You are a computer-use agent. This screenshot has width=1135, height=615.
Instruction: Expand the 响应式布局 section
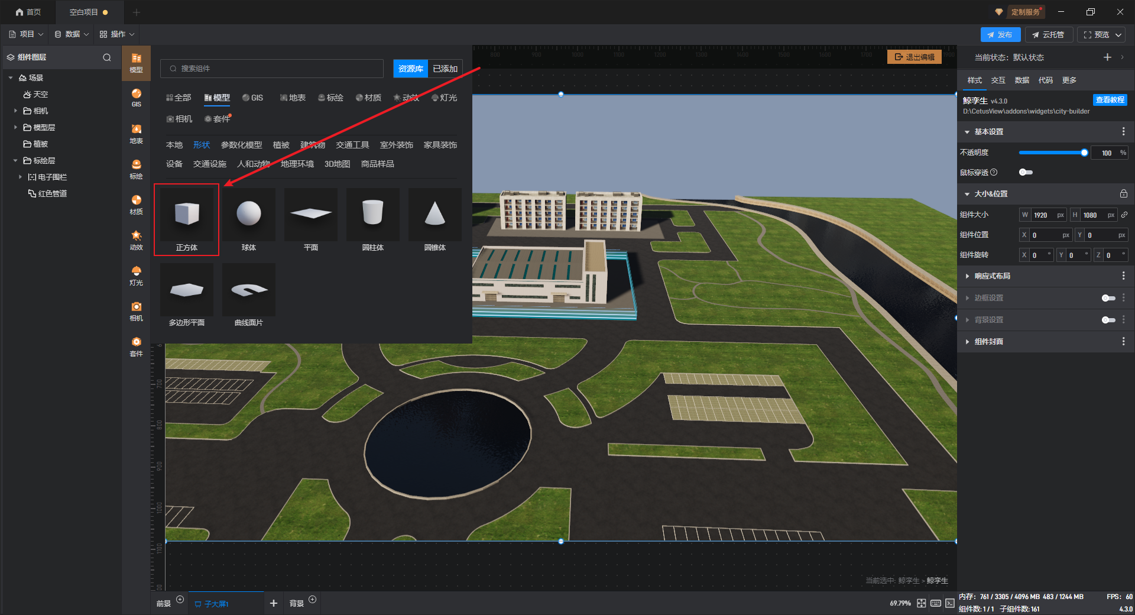[992, 276]
